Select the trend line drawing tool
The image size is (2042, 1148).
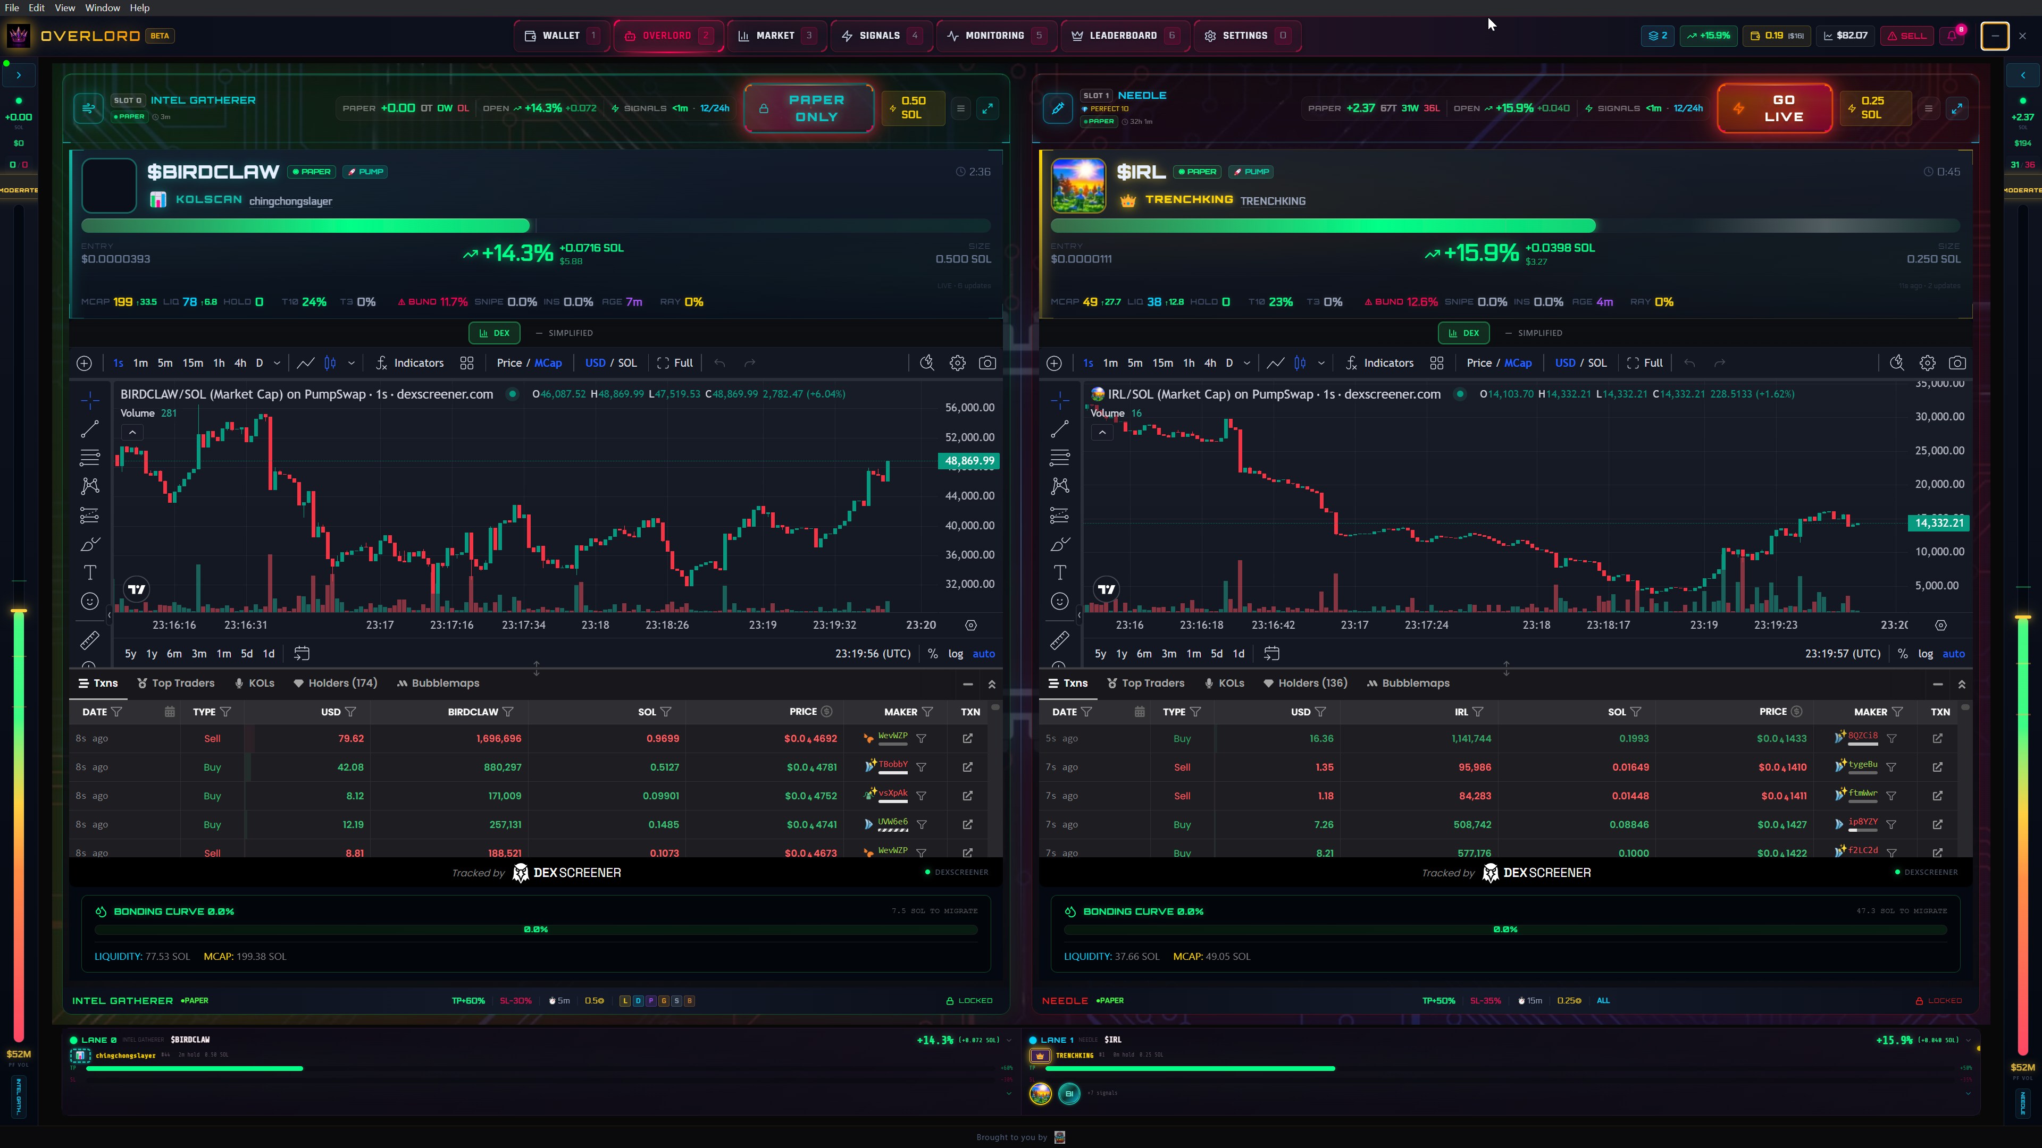click(x=89, y=428)
